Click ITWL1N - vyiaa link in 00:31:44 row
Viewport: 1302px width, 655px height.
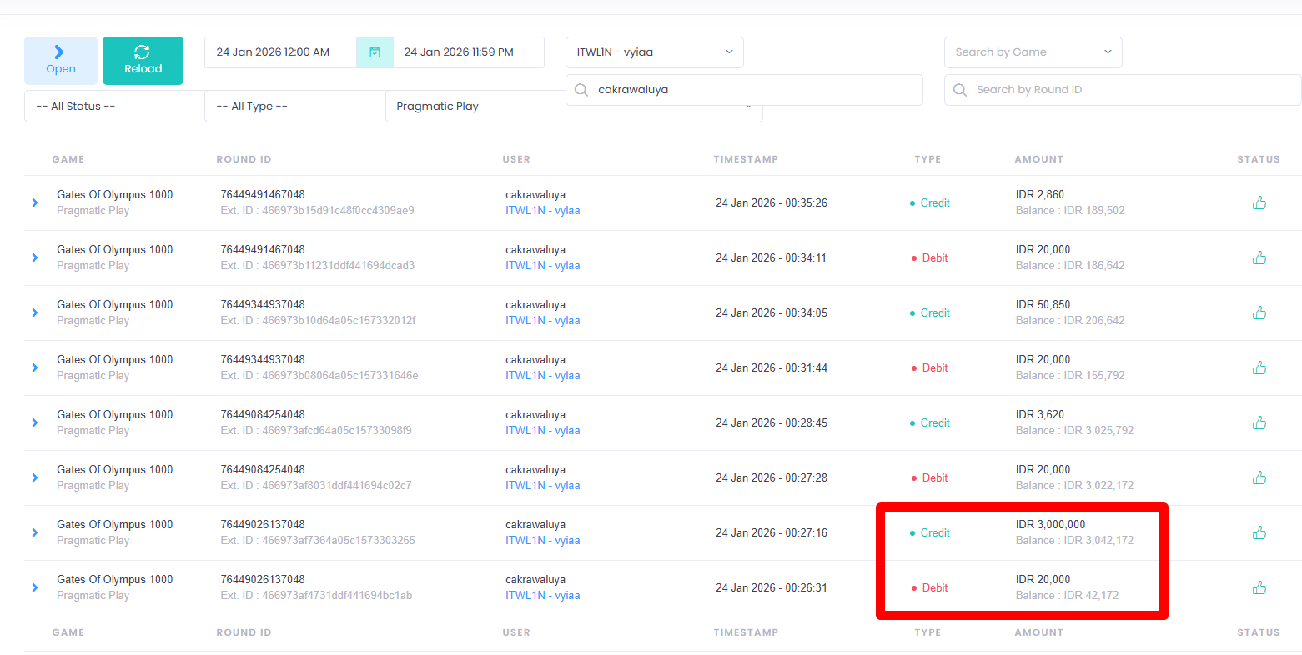click(x=543, y=376)
